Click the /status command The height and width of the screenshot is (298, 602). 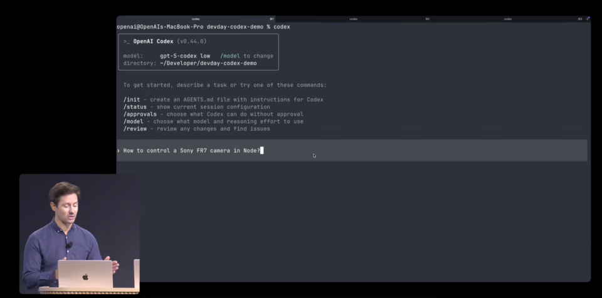(134, 107)
